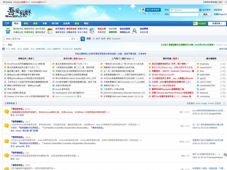Click the post icon beside ACDSee亮鱼剪辑
This screenshot has width=227, height=170.
[102, 78]
